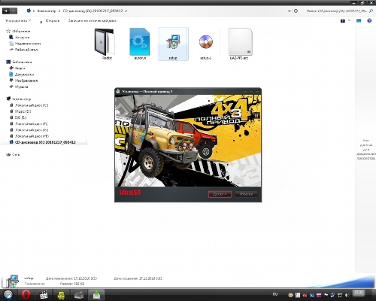376x301 pixels.
Task: Open the gray folder taskbar icon
Action: [79, 295]
